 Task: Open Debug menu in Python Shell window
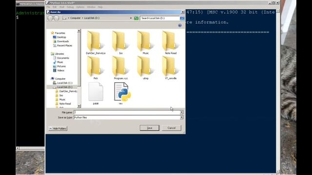(x=70, y=7)
